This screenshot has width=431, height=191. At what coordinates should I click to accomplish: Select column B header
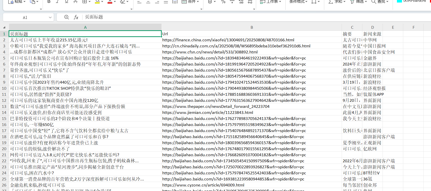tap(252, 27)
